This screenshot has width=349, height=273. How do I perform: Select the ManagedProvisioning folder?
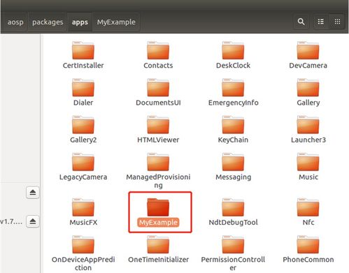[158, 171]
